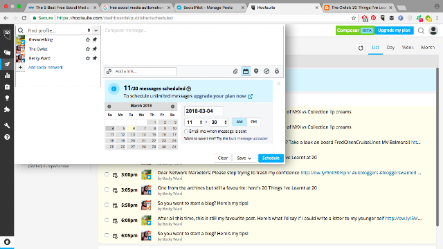The image size is (443, 249).
Task: Favorite theowlething profile with star
Action: pos(88,40)
